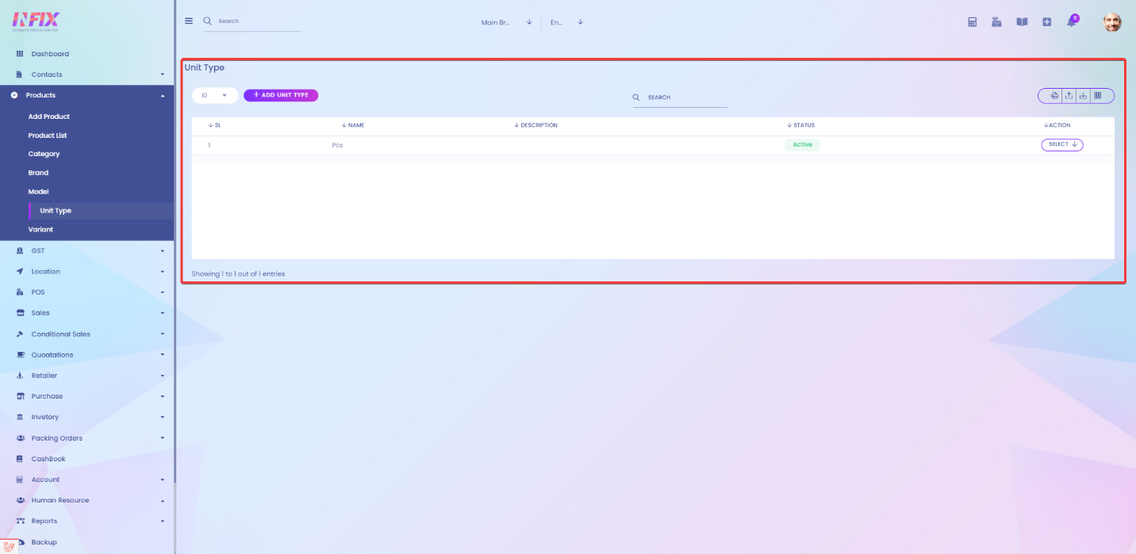Toggle column visibility icon
The image size is (1136, 554).
click(x=1098, y=96)
